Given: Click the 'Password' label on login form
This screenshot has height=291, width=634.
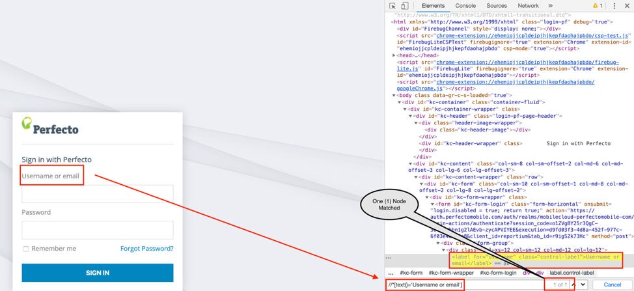Looking at the screenshot, I should [36, 212].
